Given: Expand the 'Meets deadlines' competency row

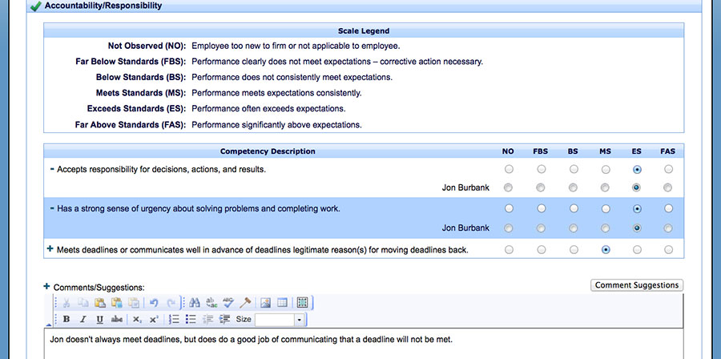Looking at the screenshot, I should (50, 249).
